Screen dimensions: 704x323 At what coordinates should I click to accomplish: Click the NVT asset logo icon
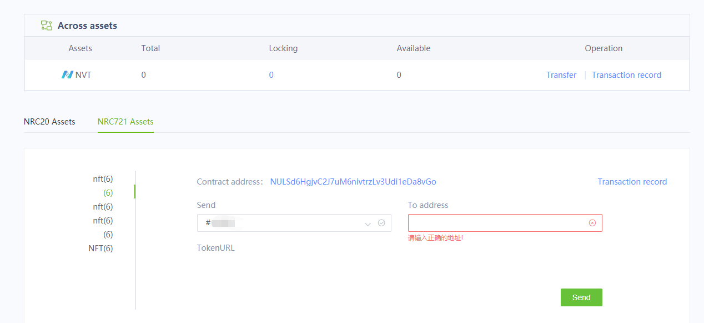click(x=67, y=74)
